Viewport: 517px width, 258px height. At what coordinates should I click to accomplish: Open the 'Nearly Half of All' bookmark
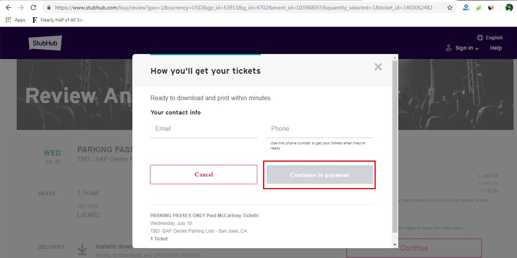57,19
